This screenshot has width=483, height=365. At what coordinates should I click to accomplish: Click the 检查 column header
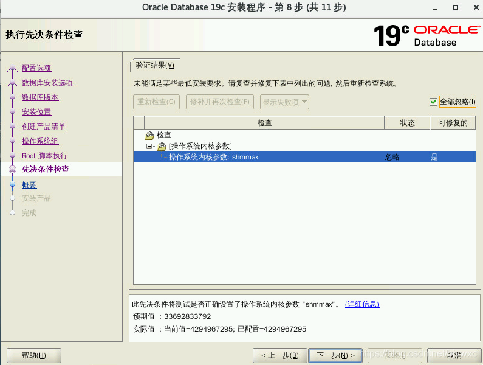tap(264, 123)
